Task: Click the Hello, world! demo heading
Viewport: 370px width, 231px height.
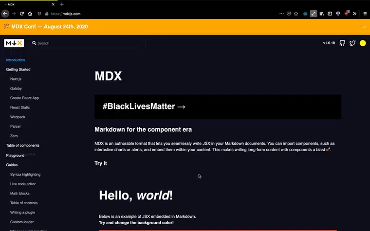Action: coord(136,195)
